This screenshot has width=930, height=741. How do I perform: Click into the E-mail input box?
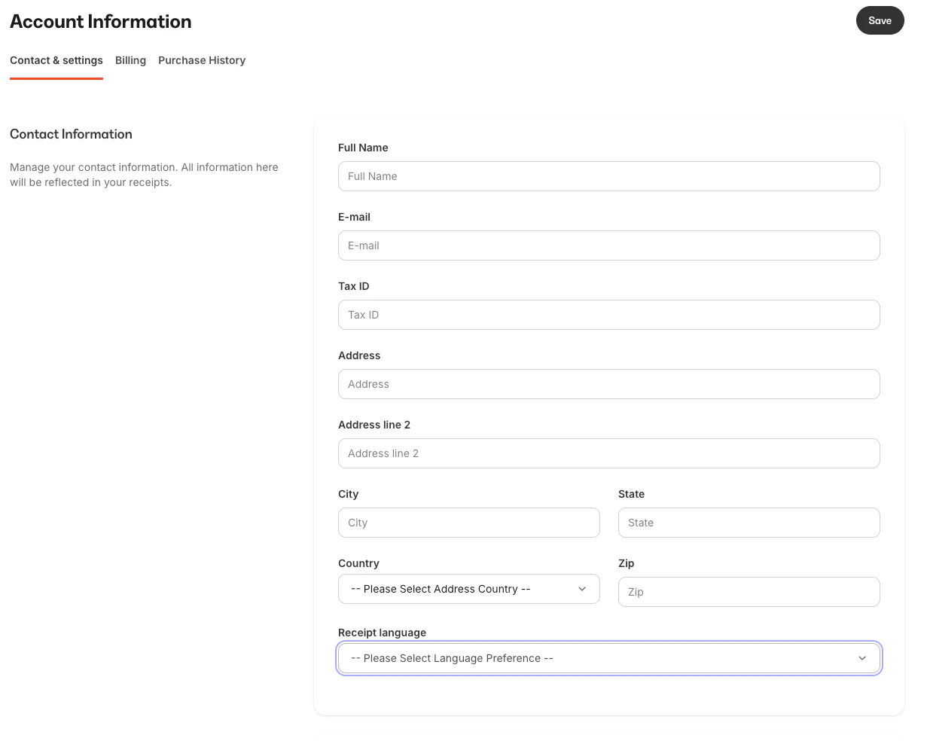(x=608, y=245)
